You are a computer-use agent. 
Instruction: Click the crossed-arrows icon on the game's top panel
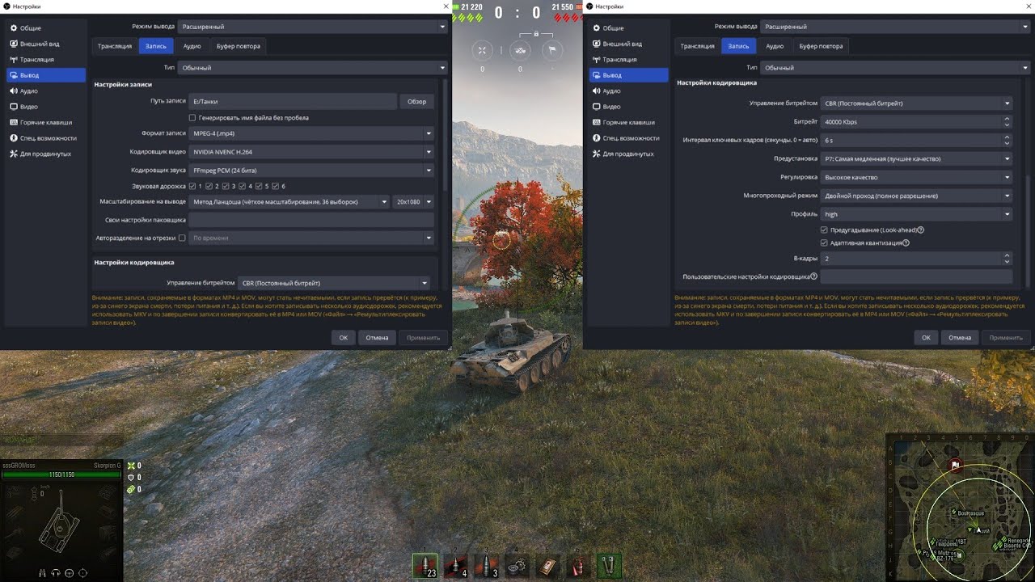tap(483, 50)
